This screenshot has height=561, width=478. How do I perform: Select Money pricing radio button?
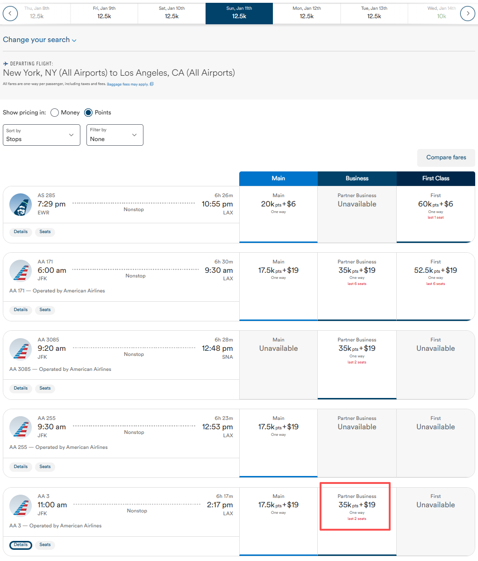click(55, 113)
